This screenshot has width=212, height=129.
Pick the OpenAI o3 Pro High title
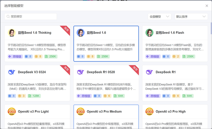point(170,111)
